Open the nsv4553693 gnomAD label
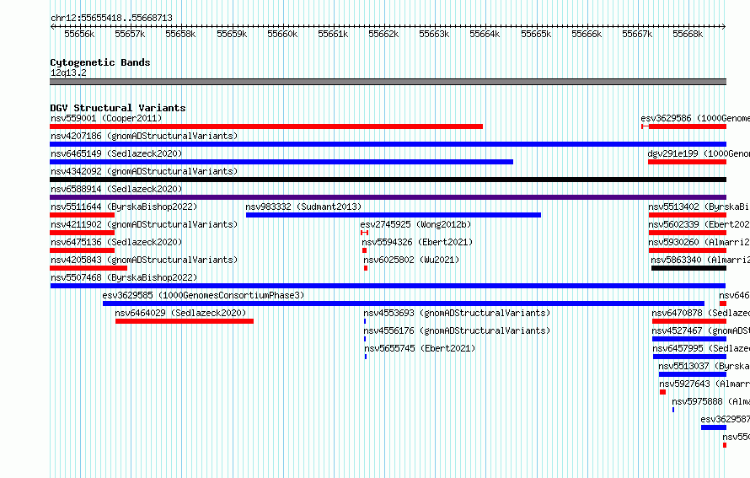Image resolution: width=750 pixels, height=478 pixels. pyautogui.click(x=457, y=314)
